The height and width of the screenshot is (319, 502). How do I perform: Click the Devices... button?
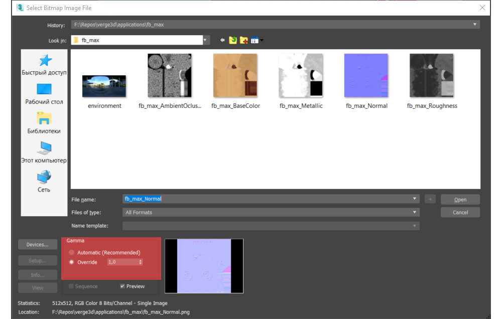coord(38,245)
